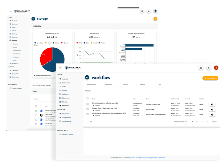
Task: Click More information on totals
Action: click(43, 75)
